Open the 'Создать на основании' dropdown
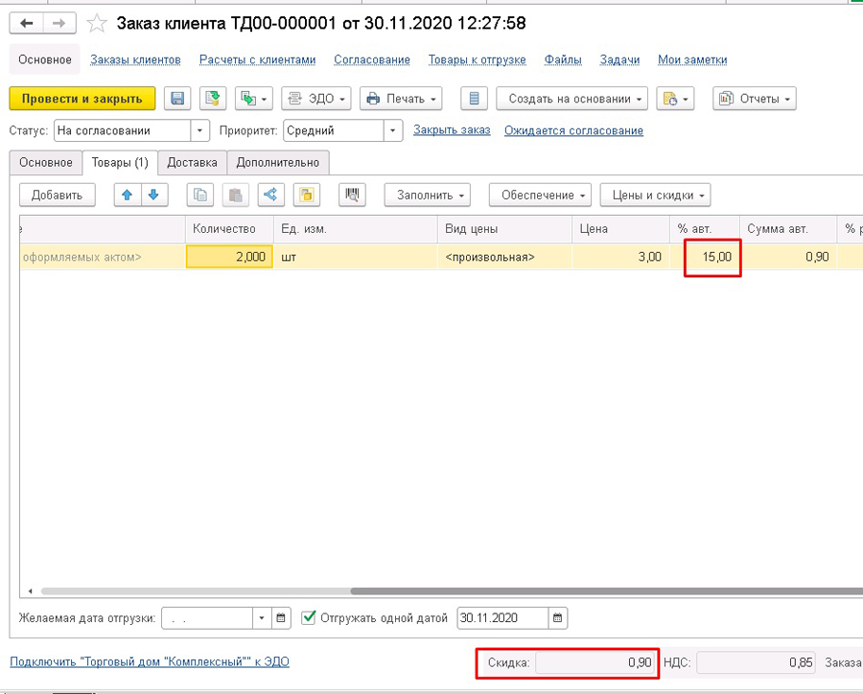The width and height of the screenshot is (863, 694). [571, 99]
